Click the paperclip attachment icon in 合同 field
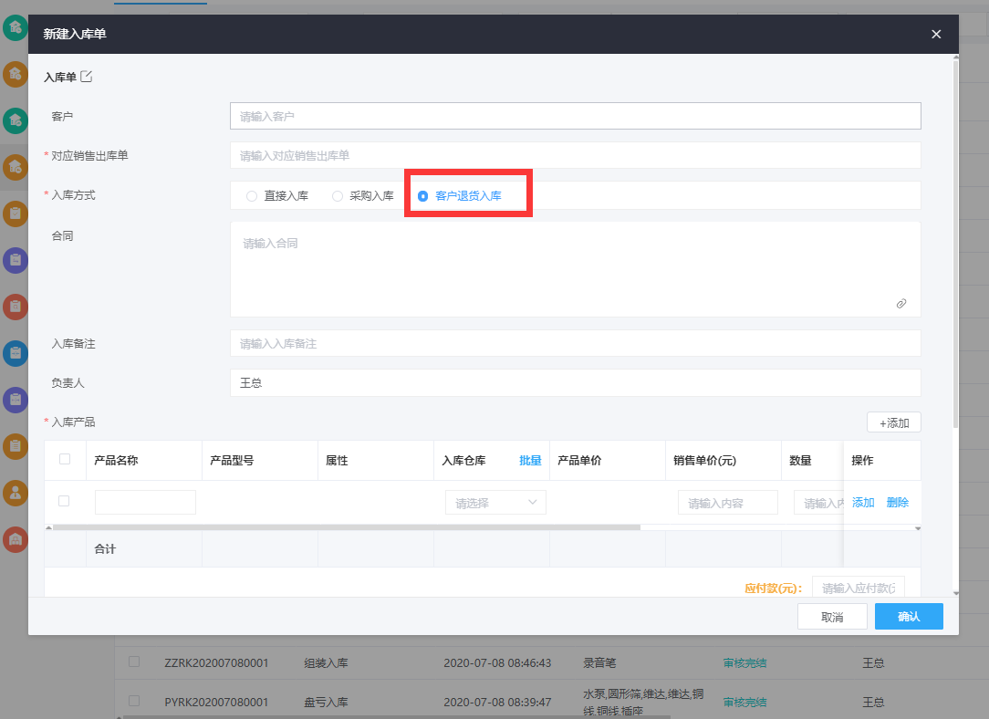Image resolution: width=989 pixels, height=719 pixels. [901, 303]
